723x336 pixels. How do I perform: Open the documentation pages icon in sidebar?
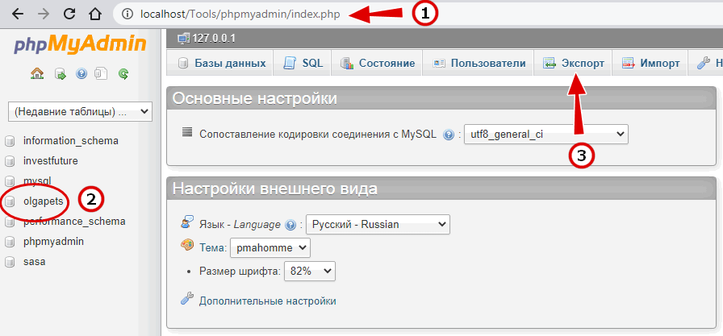(x=101, y=73)
